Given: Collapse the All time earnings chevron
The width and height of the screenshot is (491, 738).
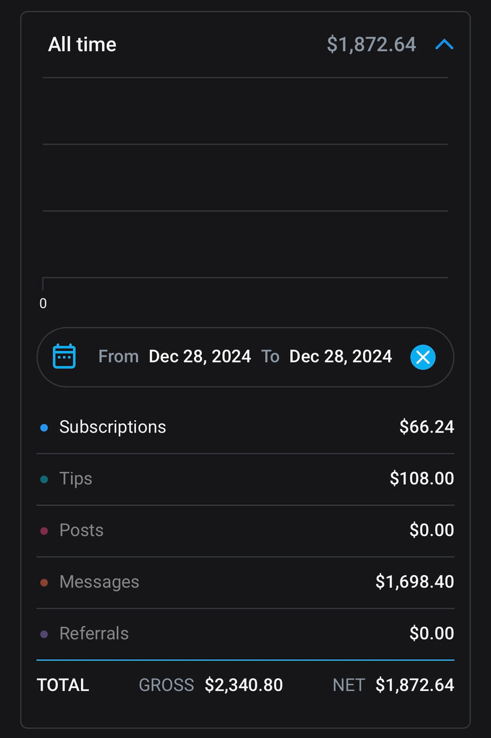Looking at the screenshot, I should (444, 44).
